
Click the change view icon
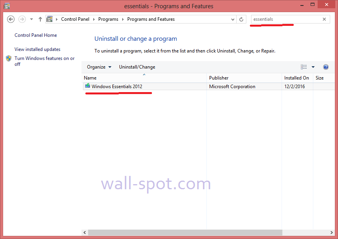tap(304, 67)
